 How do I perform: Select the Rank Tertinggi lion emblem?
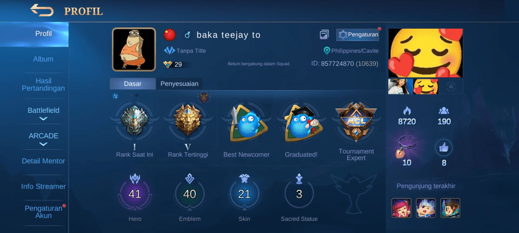188,120
